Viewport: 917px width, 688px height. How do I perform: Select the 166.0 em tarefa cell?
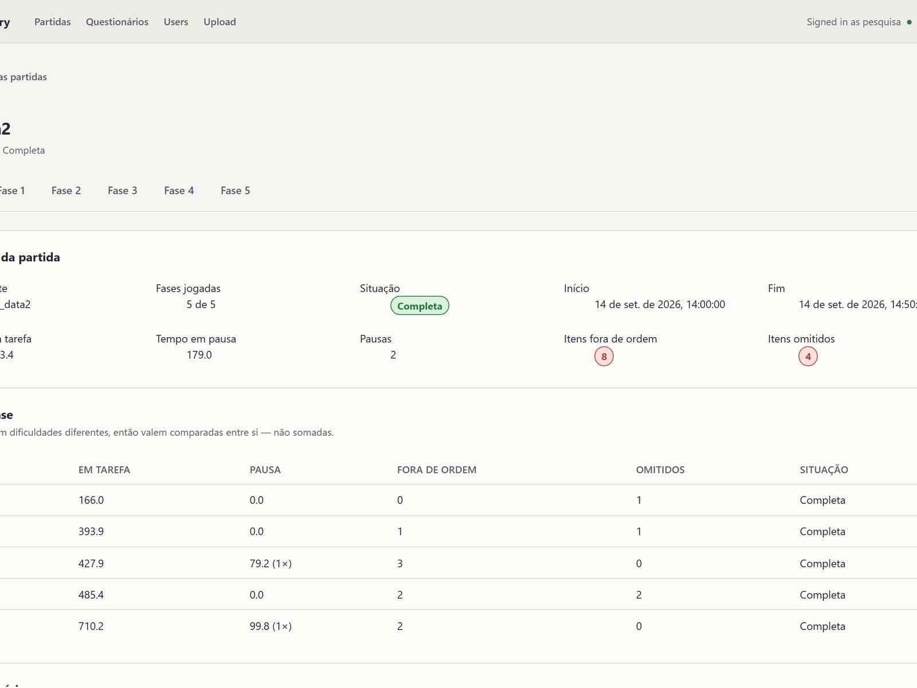[91, 500]
